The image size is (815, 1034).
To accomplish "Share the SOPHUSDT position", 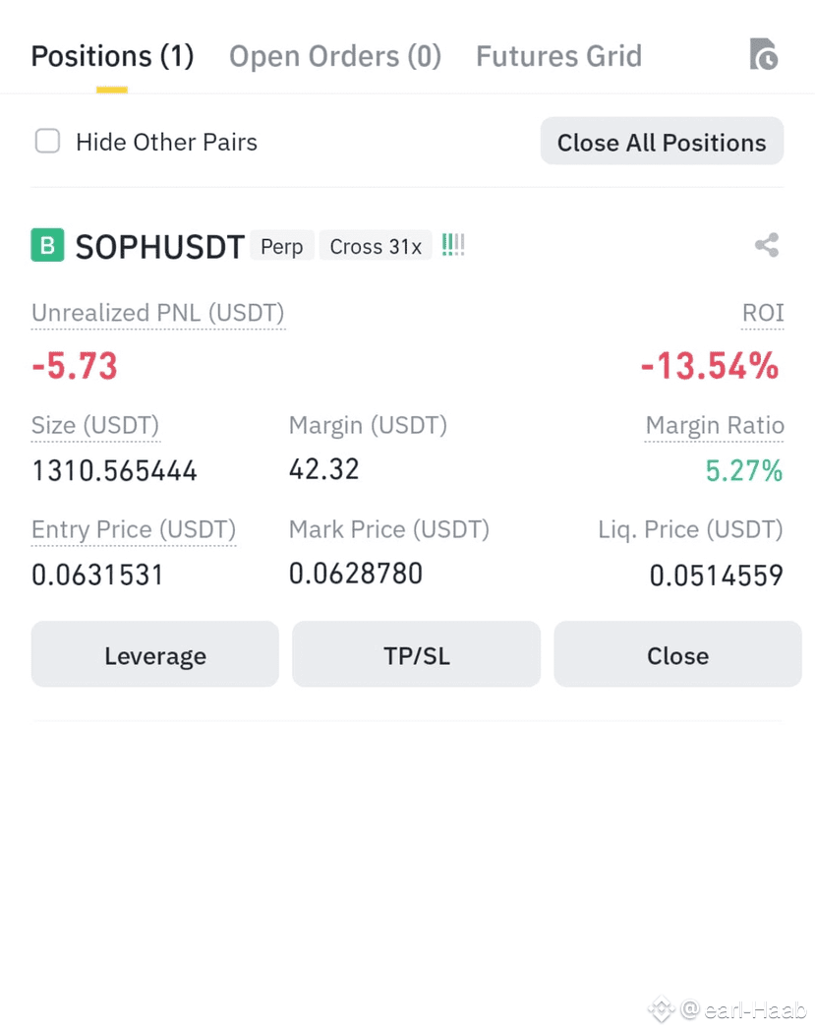I will click(x=767, y=245).
